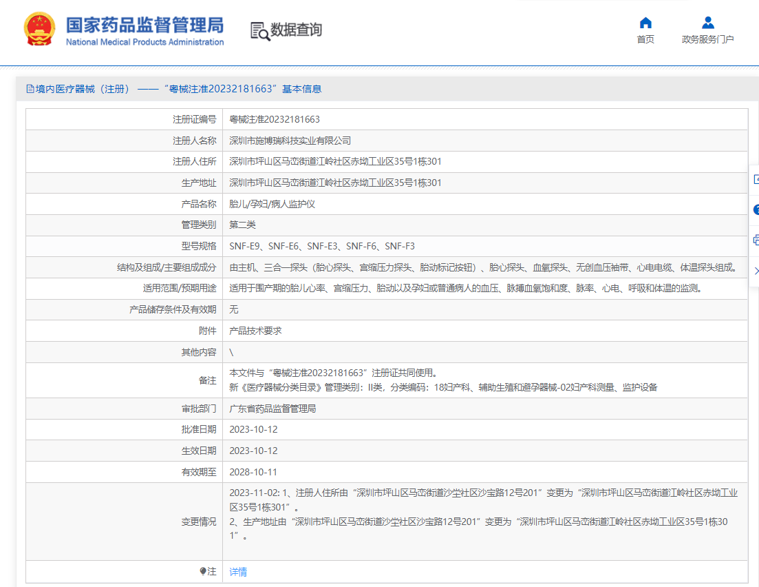Click the printer icon on right sidebar
Screen dimensions: 759x587
tap(756, 240)
